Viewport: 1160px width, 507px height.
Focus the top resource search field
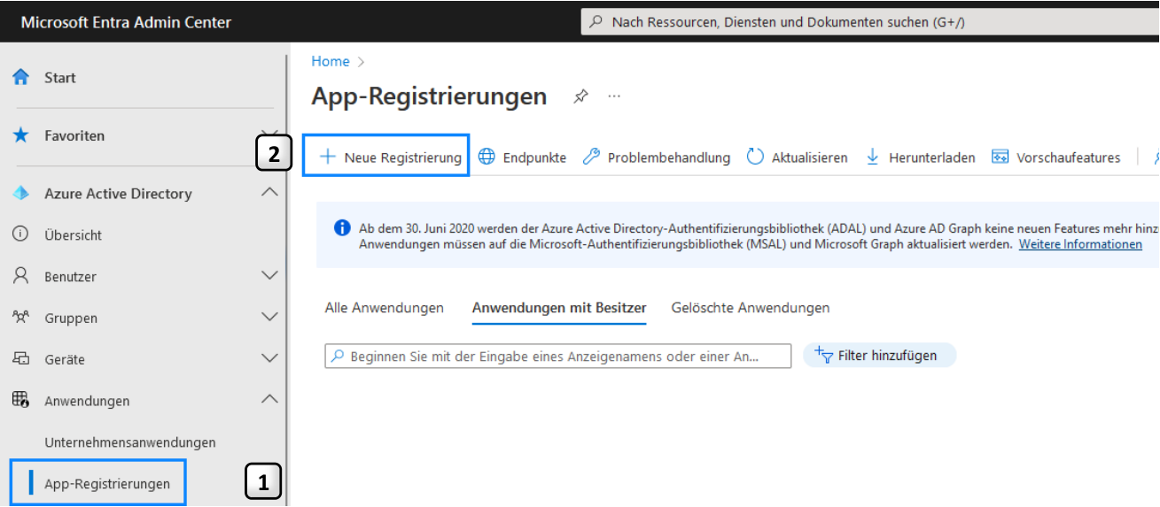pos(869,22)
